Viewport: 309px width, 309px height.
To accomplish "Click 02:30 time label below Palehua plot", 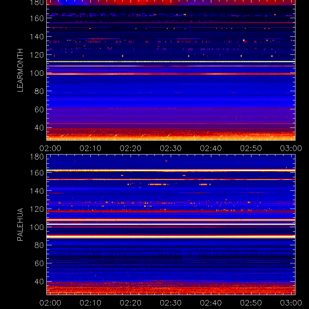I will point(171,303).
